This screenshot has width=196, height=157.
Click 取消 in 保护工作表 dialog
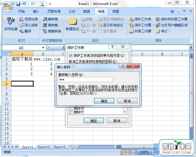(117, 121)
